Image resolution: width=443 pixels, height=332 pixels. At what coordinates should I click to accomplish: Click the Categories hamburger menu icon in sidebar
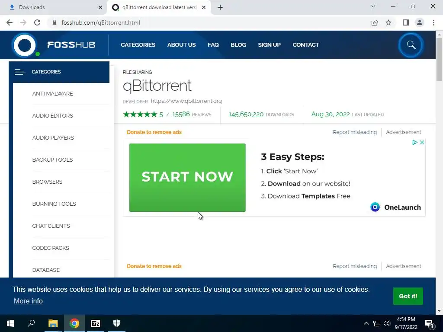click(20, 72)
